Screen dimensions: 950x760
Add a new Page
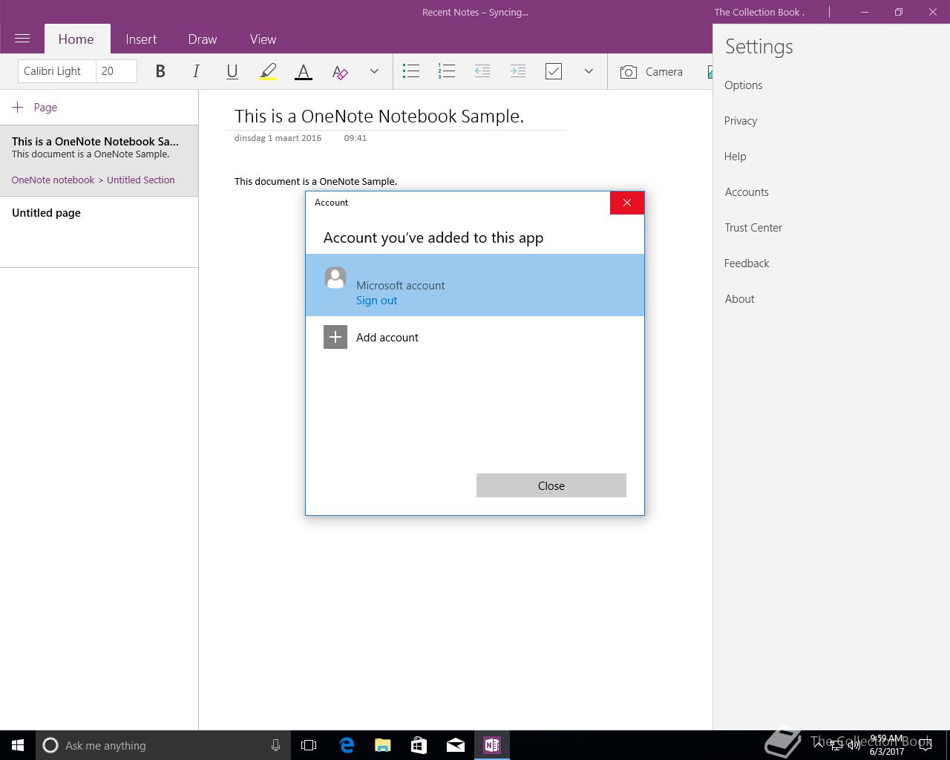pyautogui.click(x=35, y=108)
